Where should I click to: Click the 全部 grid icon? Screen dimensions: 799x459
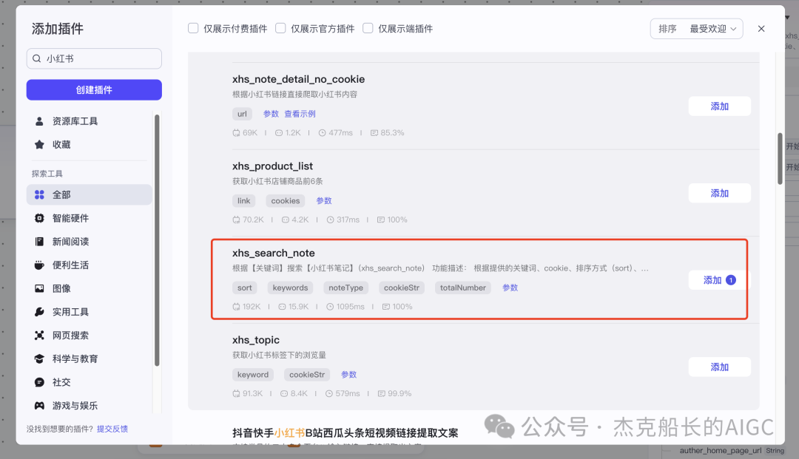click(x=39, y=194)
